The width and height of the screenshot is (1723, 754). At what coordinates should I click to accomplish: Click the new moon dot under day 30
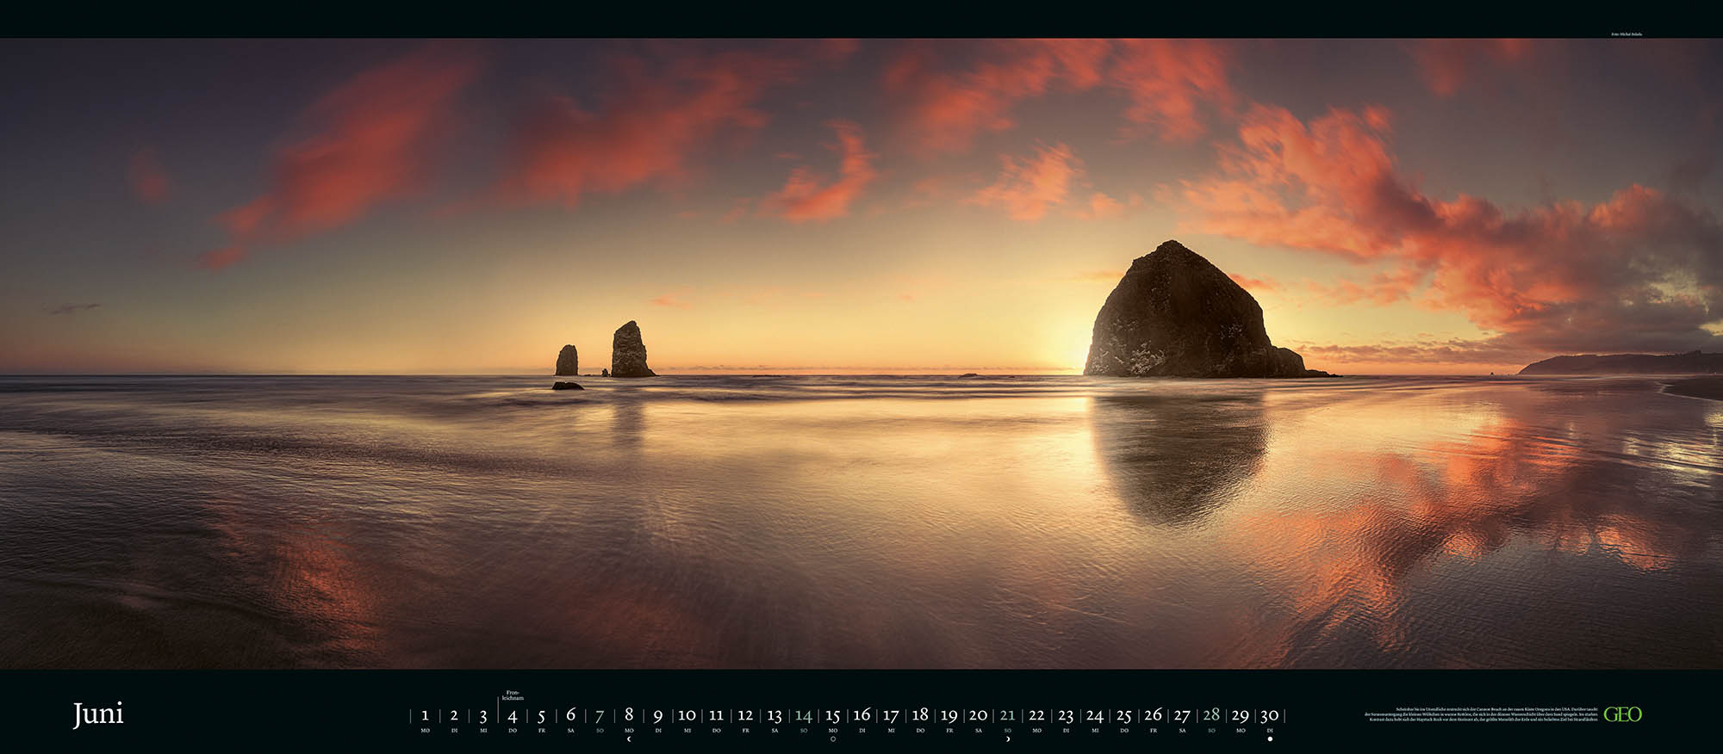tap(1270, 739)
